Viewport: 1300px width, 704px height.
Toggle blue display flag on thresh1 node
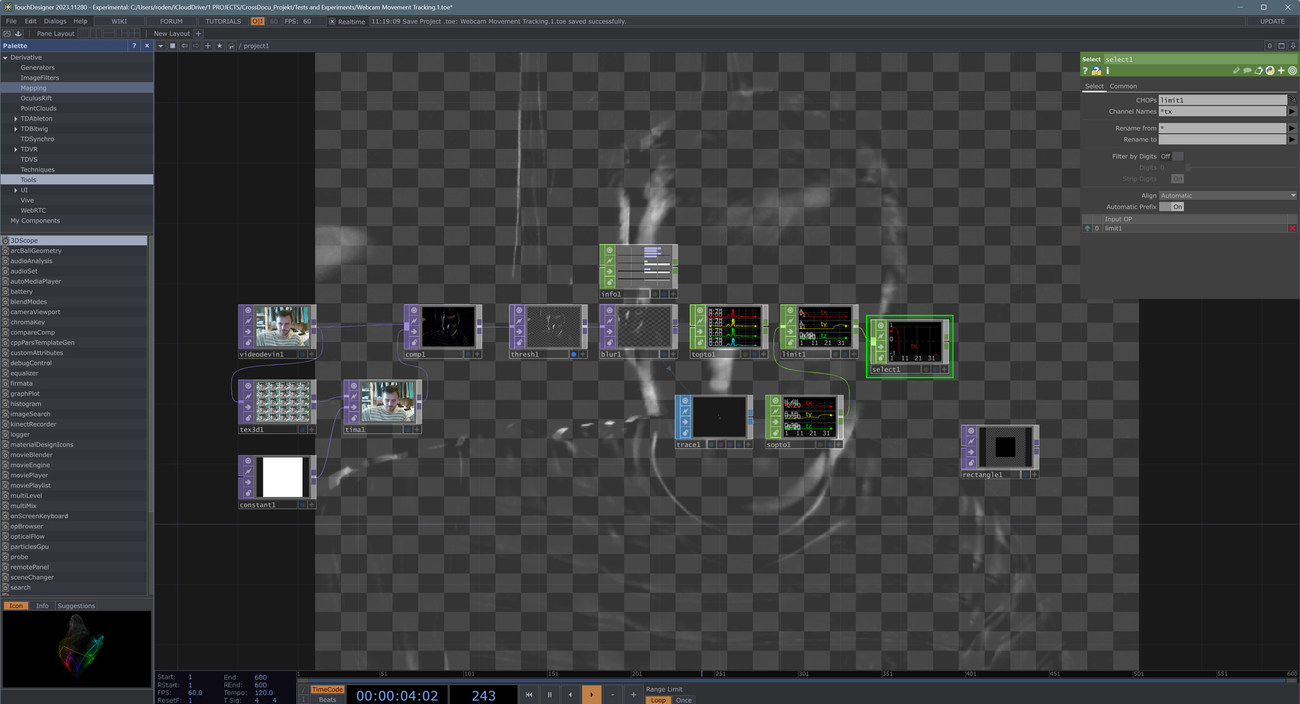click(x=573, y=354)
